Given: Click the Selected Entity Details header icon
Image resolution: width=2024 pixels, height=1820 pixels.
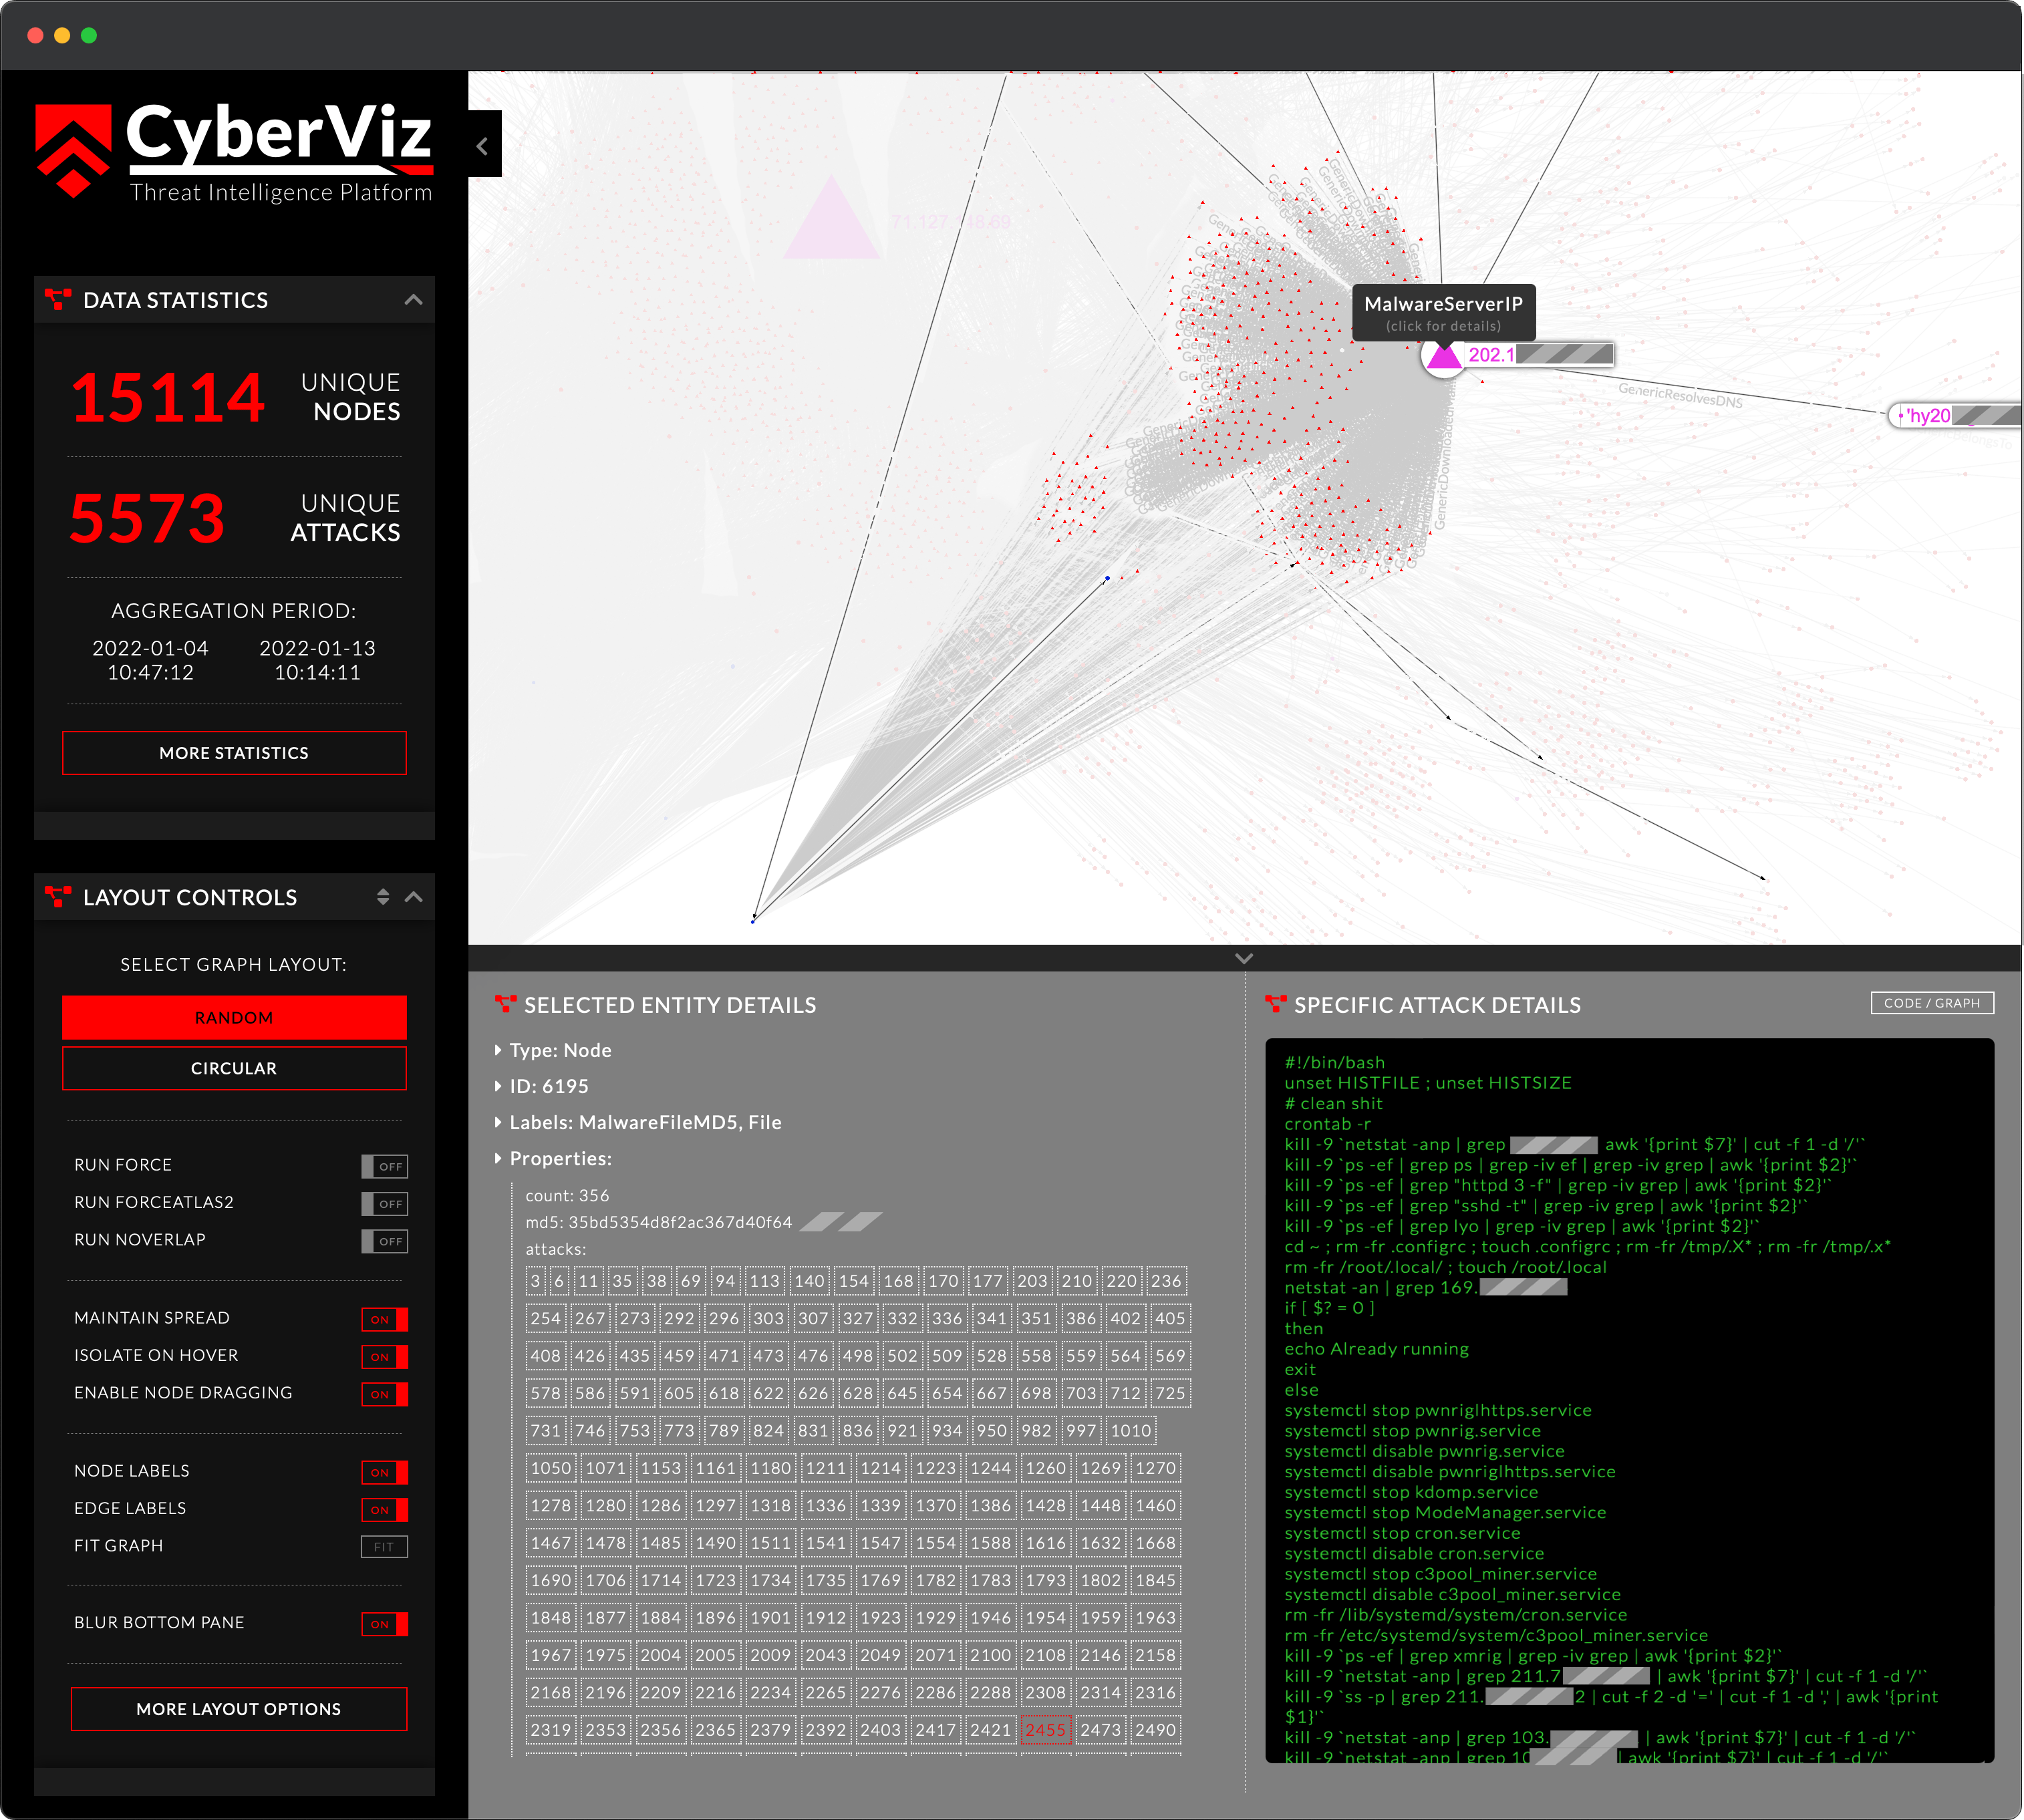Looking at the screenshot, I should click(505, 1004).
